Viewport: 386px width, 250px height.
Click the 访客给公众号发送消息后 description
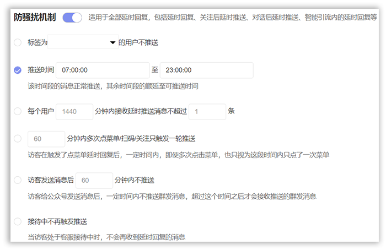(x=172, y=197)
